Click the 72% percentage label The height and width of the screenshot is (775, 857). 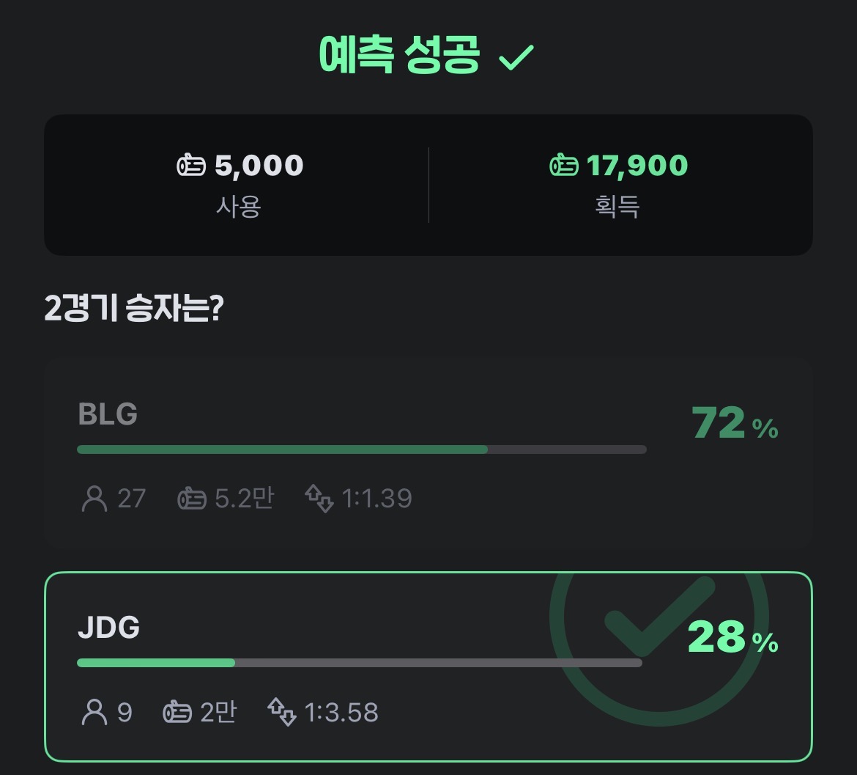734,424
